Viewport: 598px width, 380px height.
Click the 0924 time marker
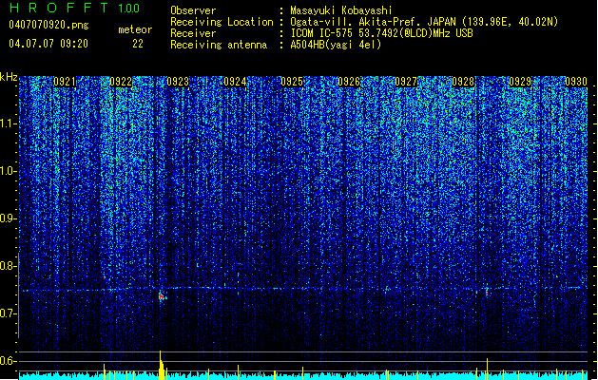click(235, 82)
